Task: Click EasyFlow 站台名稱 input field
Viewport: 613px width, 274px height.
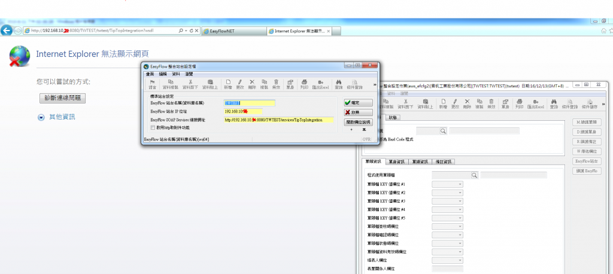Action: [x=250, y=103]
